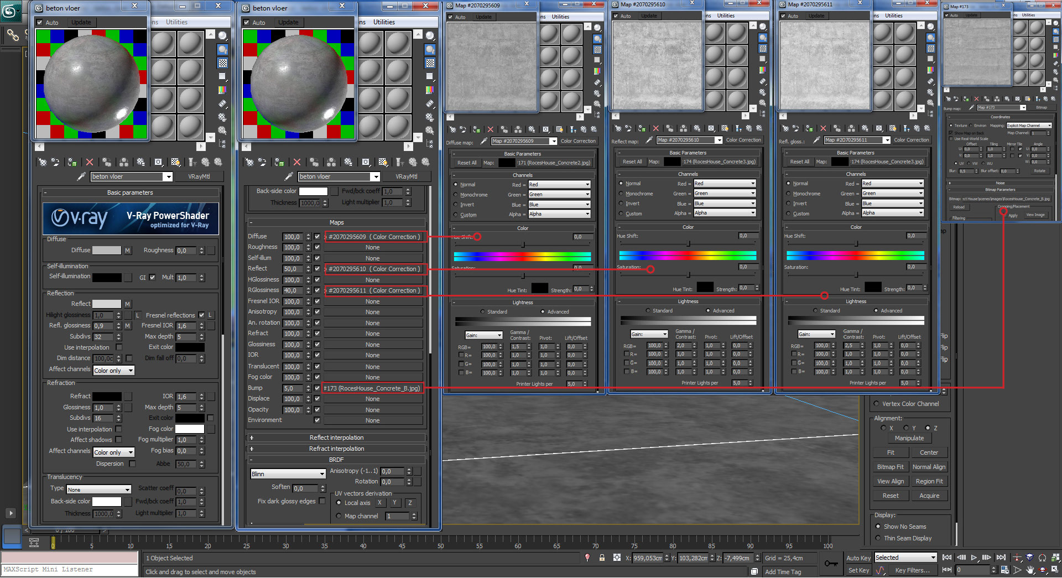This screenshot has height=578, width=1062.
Task: Click the #173 RocesHouse_Concrete_B.jpg bump map button
Action: pos(372,388)
